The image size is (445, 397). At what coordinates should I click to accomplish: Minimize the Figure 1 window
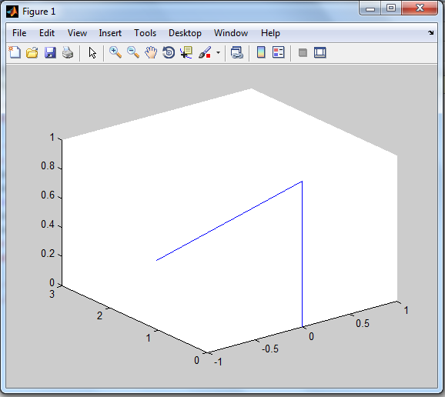pos(370,8)
